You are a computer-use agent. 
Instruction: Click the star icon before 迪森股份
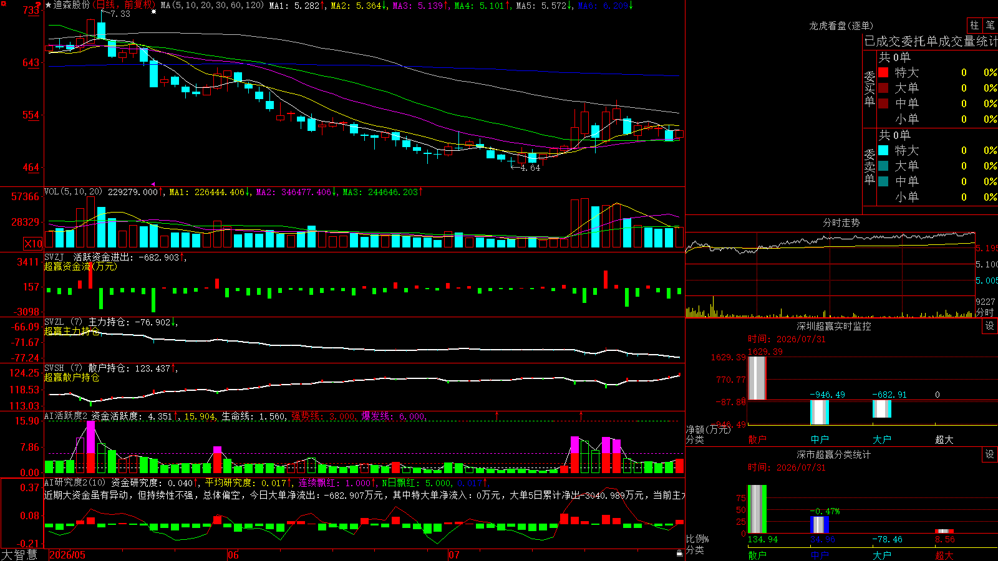(49, 5)
